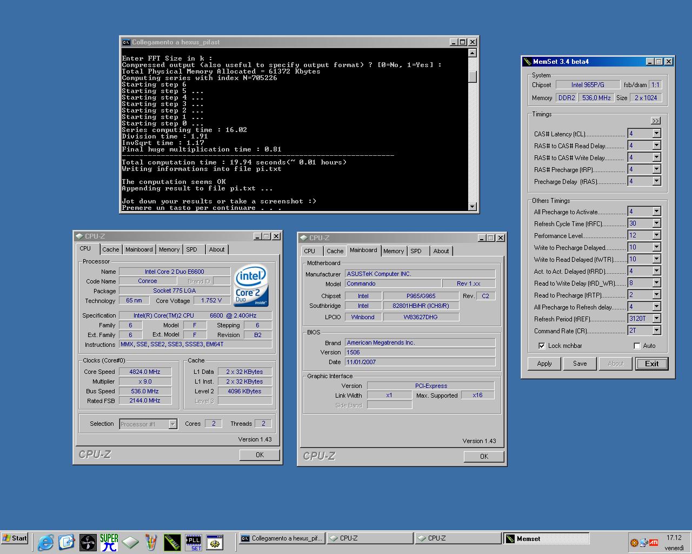692x554 pixels.
Task: Click the console scrollbar up arrow
Action: click(x=472, y=53)
